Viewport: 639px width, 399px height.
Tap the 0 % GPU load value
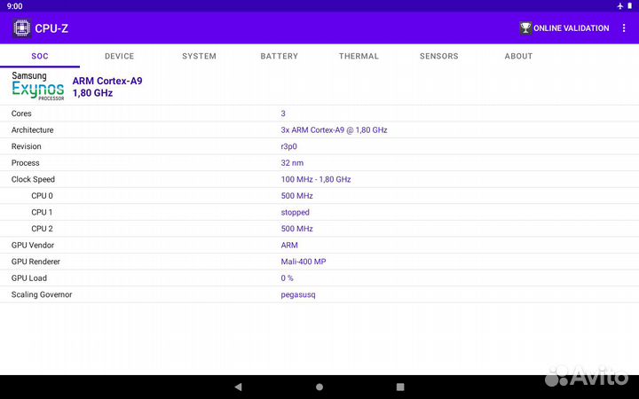tap(287, 278)
